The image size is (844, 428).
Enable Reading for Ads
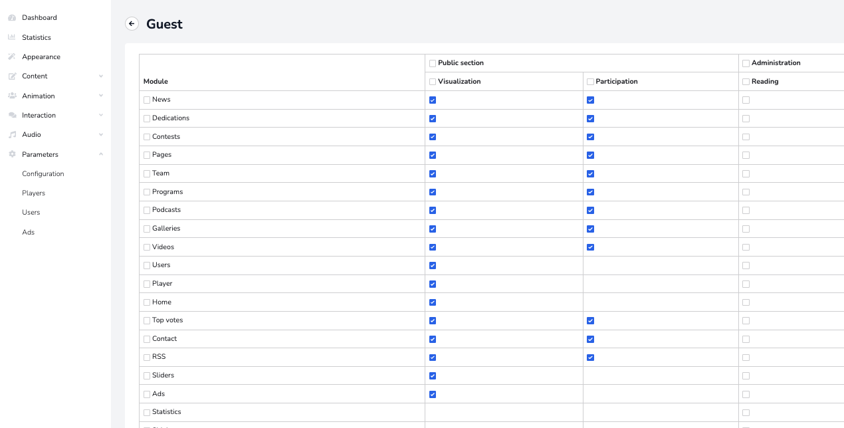(x=746, y=394)
